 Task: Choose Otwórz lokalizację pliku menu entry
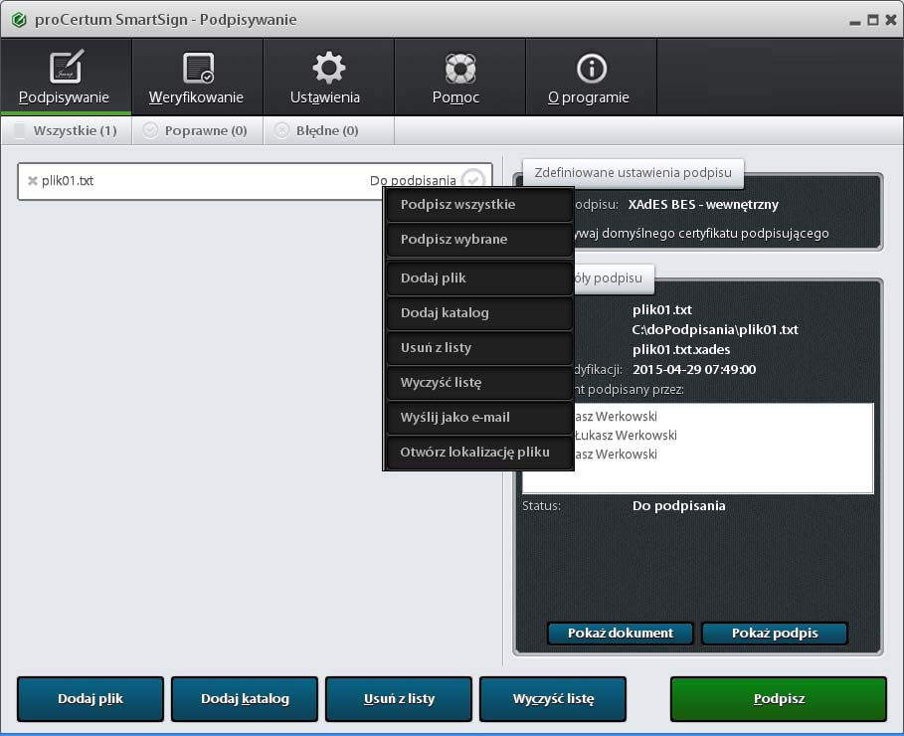[479, 453]
